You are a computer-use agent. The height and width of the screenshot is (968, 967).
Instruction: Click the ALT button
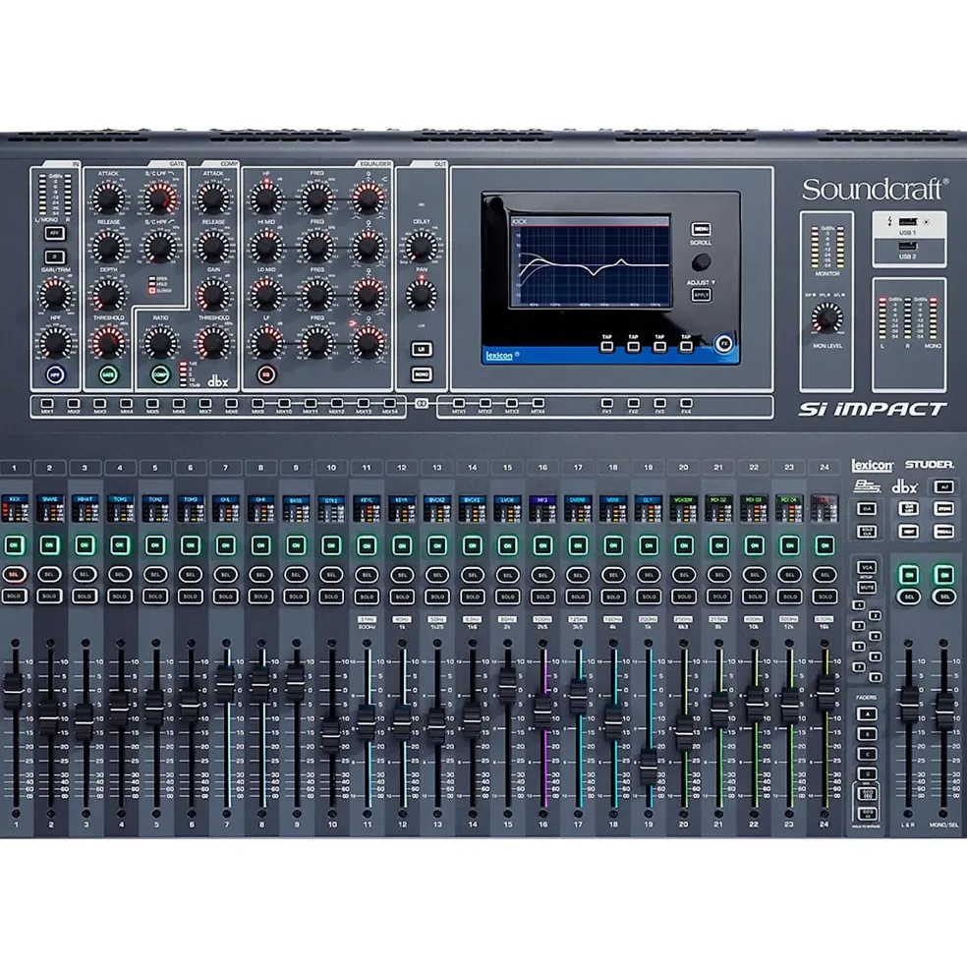pos(943,487)
